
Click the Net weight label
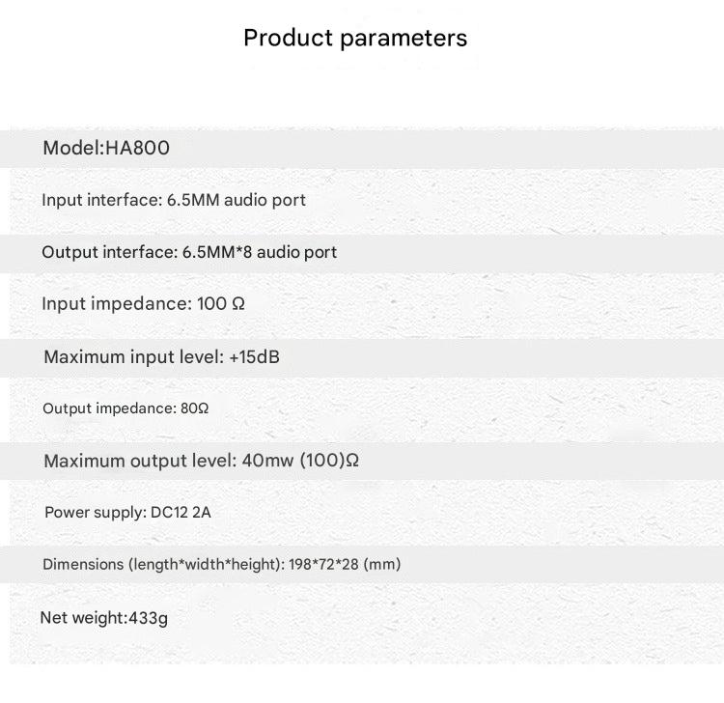[x=83, y=618]
